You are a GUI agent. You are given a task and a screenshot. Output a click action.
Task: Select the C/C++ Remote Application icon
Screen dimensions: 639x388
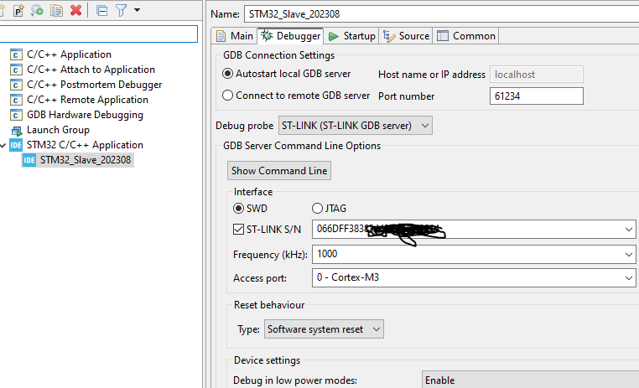point(16,100)
